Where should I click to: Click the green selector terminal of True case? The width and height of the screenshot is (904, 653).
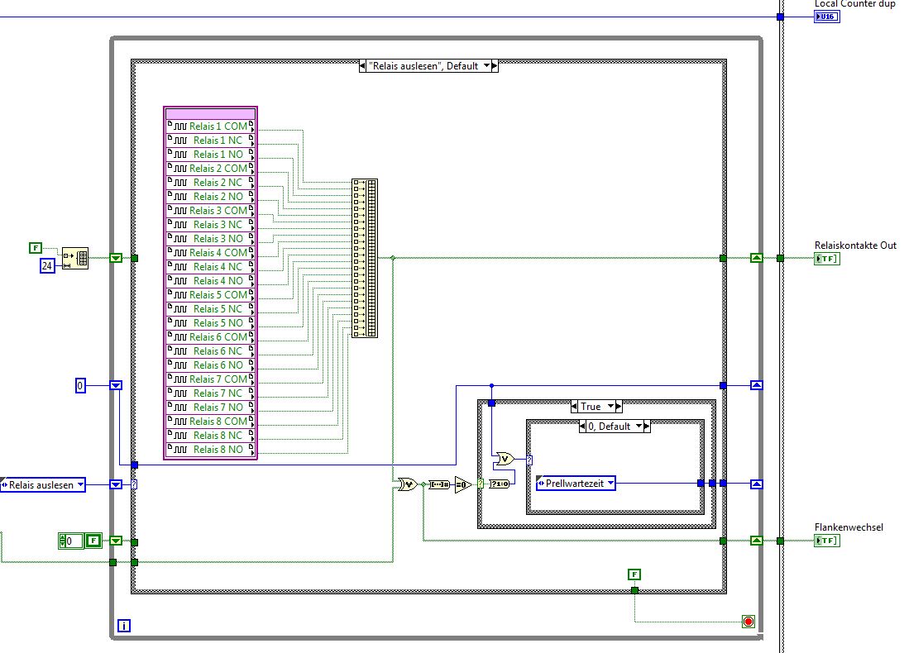point(481,484)
